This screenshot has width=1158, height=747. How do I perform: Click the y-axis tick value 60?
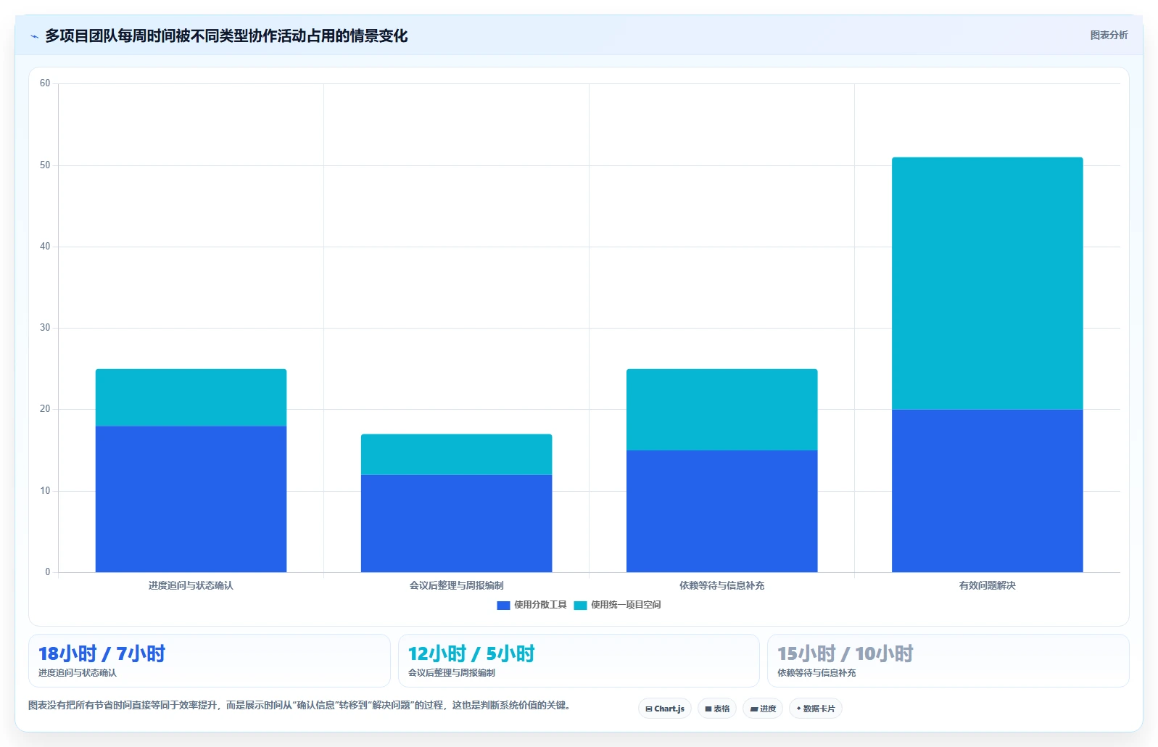point(45,83)
